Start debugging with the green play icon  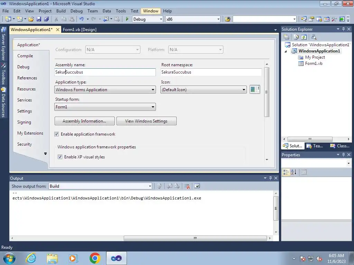pos(127,19)
